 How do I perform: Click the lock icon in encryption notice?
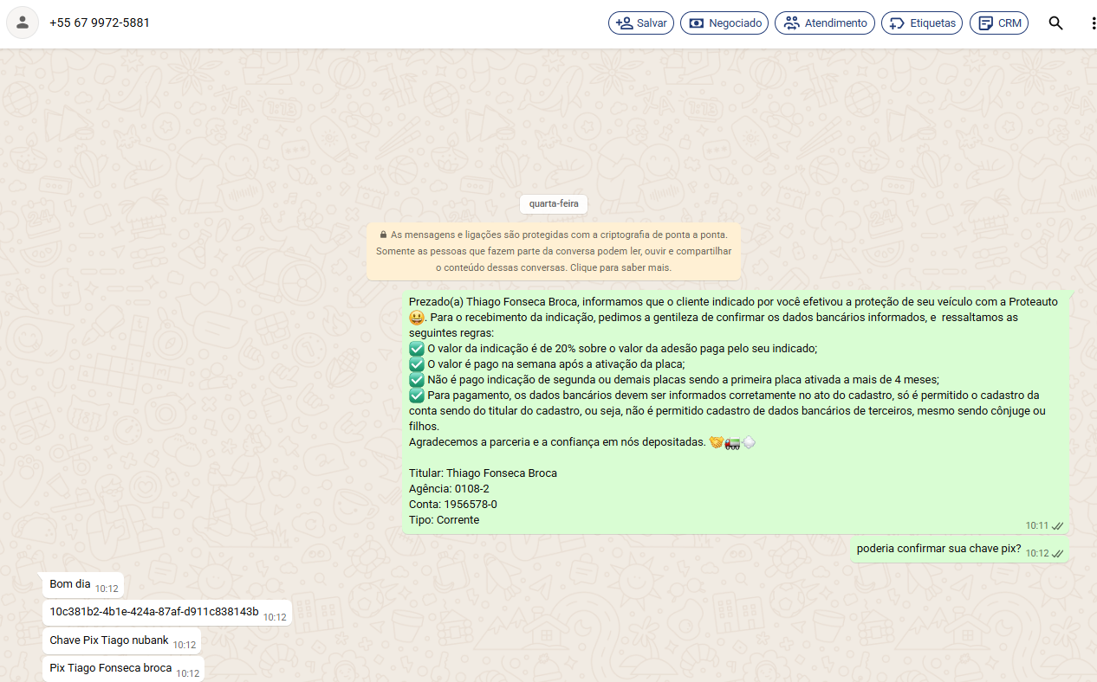(x=383, y=235)
